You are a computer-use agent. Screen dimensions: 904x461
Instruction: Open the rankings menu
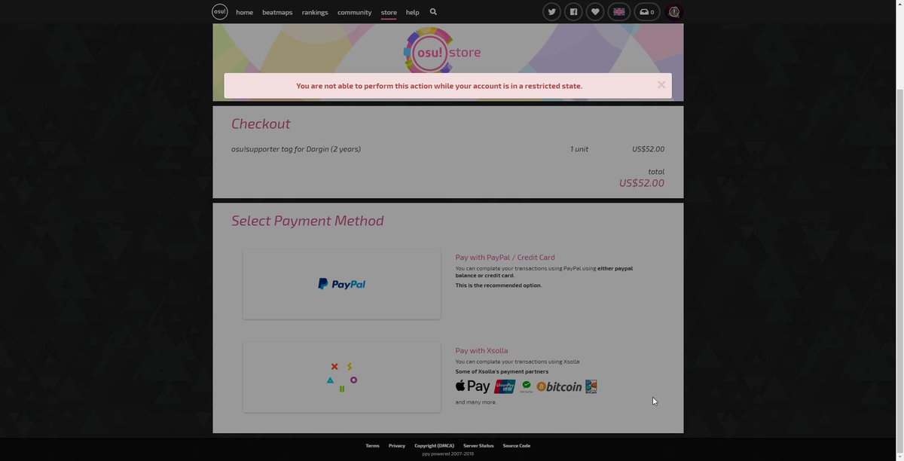pyautogui.click(x=315, y=12)
